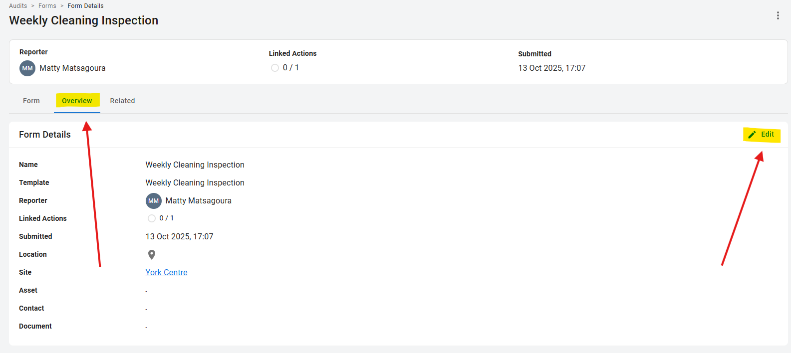The width and height of the screenshot is (791, 353).
Task: Click Matty Matsagoura's name in the top Reporter card
Action: [x=72, y=68]
